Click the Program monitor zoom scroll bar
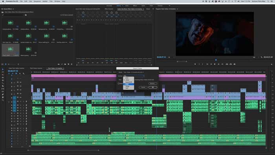 [182, 61]
